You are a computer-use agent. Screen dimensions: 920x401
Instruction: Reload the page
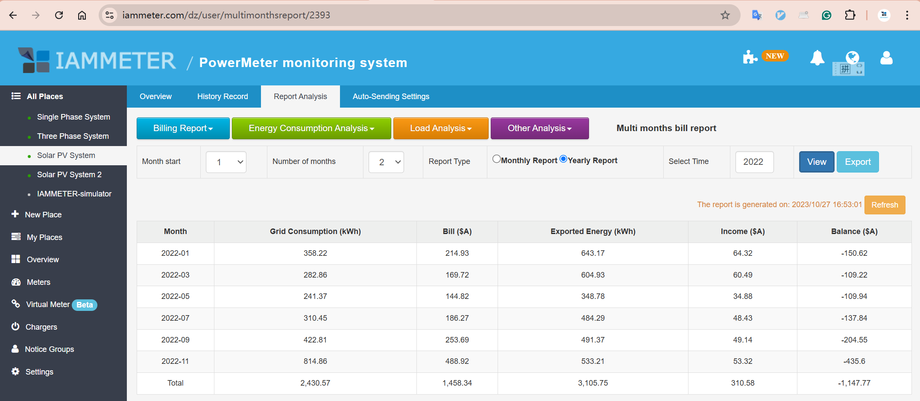(x=59, y=15)
